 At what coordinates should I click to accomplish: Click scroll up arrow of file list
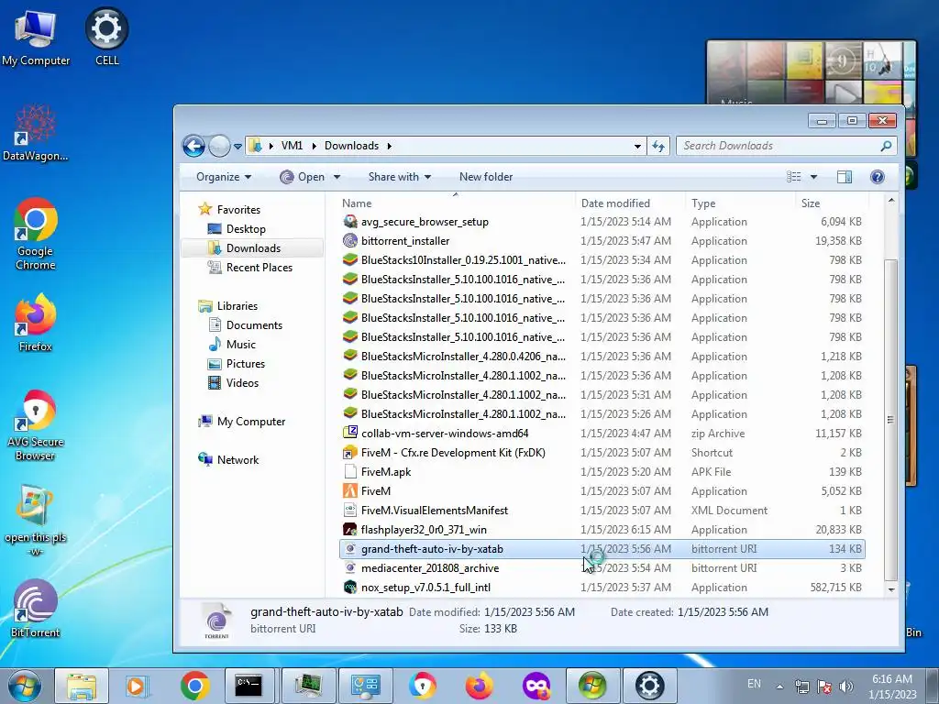(890, 201)
